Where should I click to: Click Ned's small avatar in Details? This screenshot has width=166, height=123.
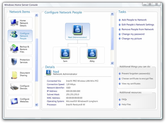click(x=49, y=72)
